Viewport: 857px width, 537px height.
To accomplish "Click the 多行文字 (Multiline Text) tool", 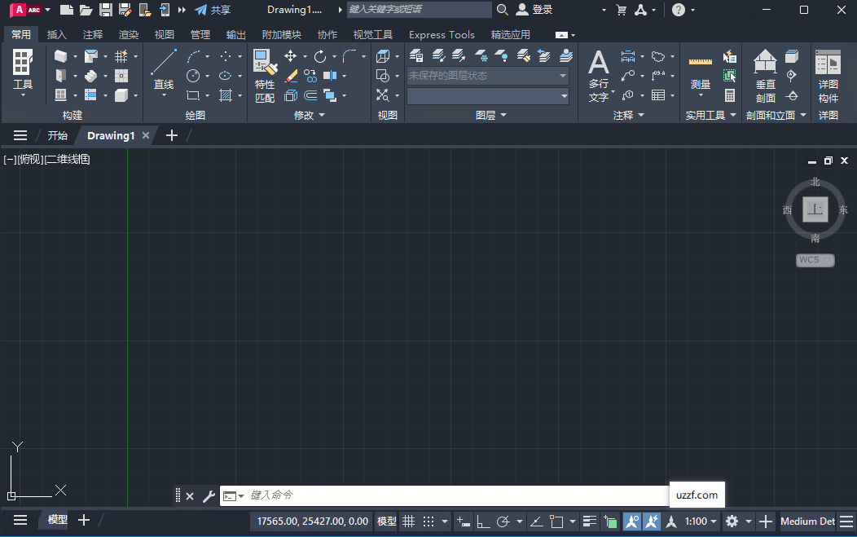I will [x=599, y=76].
